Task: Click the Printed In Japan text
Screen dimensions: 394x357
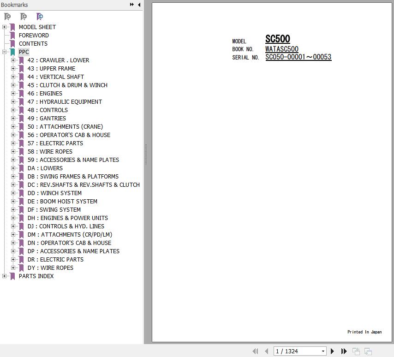Action: (364, 332)
